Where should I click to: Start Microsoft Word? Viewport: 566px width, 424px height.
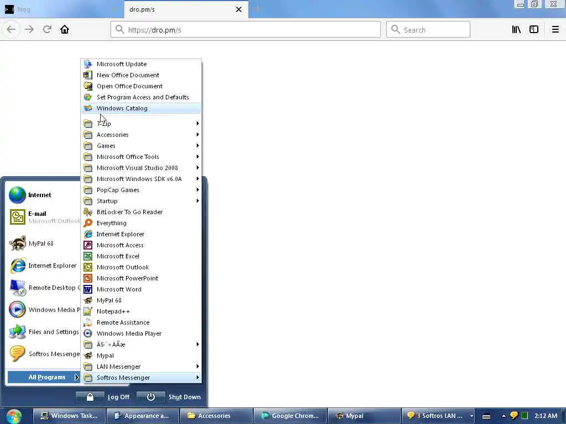point(141,289)
